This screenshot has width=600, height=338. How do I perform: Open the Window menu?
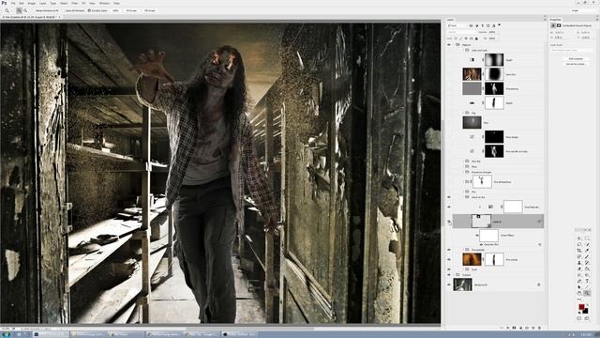click(104, 3)
